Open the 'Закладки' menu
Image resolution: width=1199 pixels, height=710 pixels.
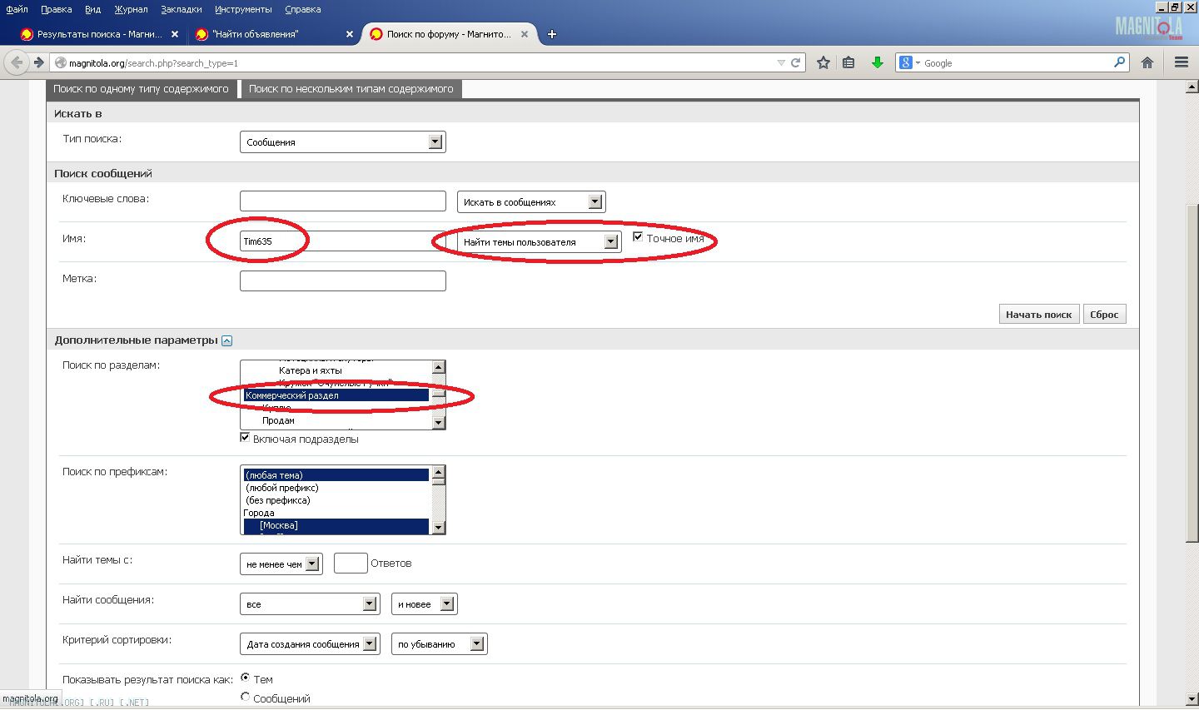tap(181, 9)
